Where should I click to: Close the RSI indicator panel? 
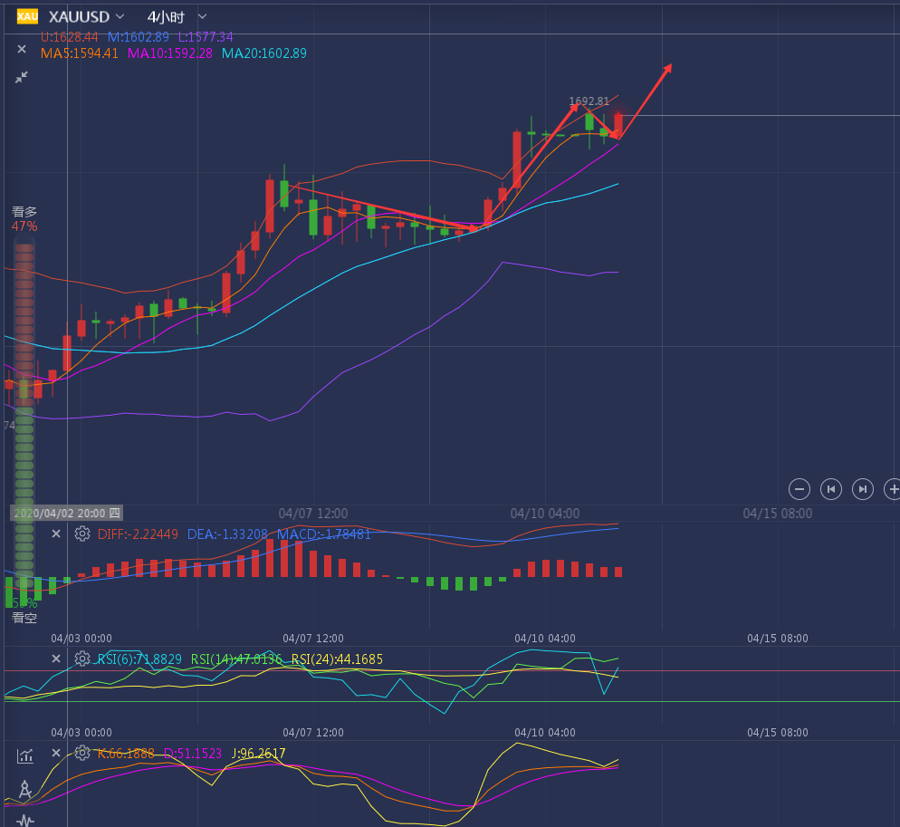pos(56,659)
